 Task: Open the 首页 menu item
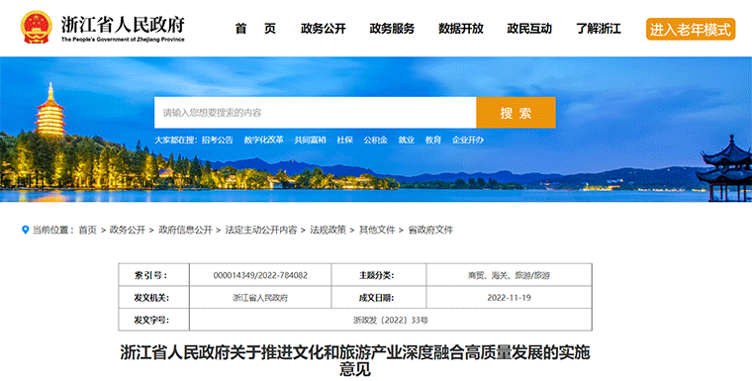click(x=255, y=29)
